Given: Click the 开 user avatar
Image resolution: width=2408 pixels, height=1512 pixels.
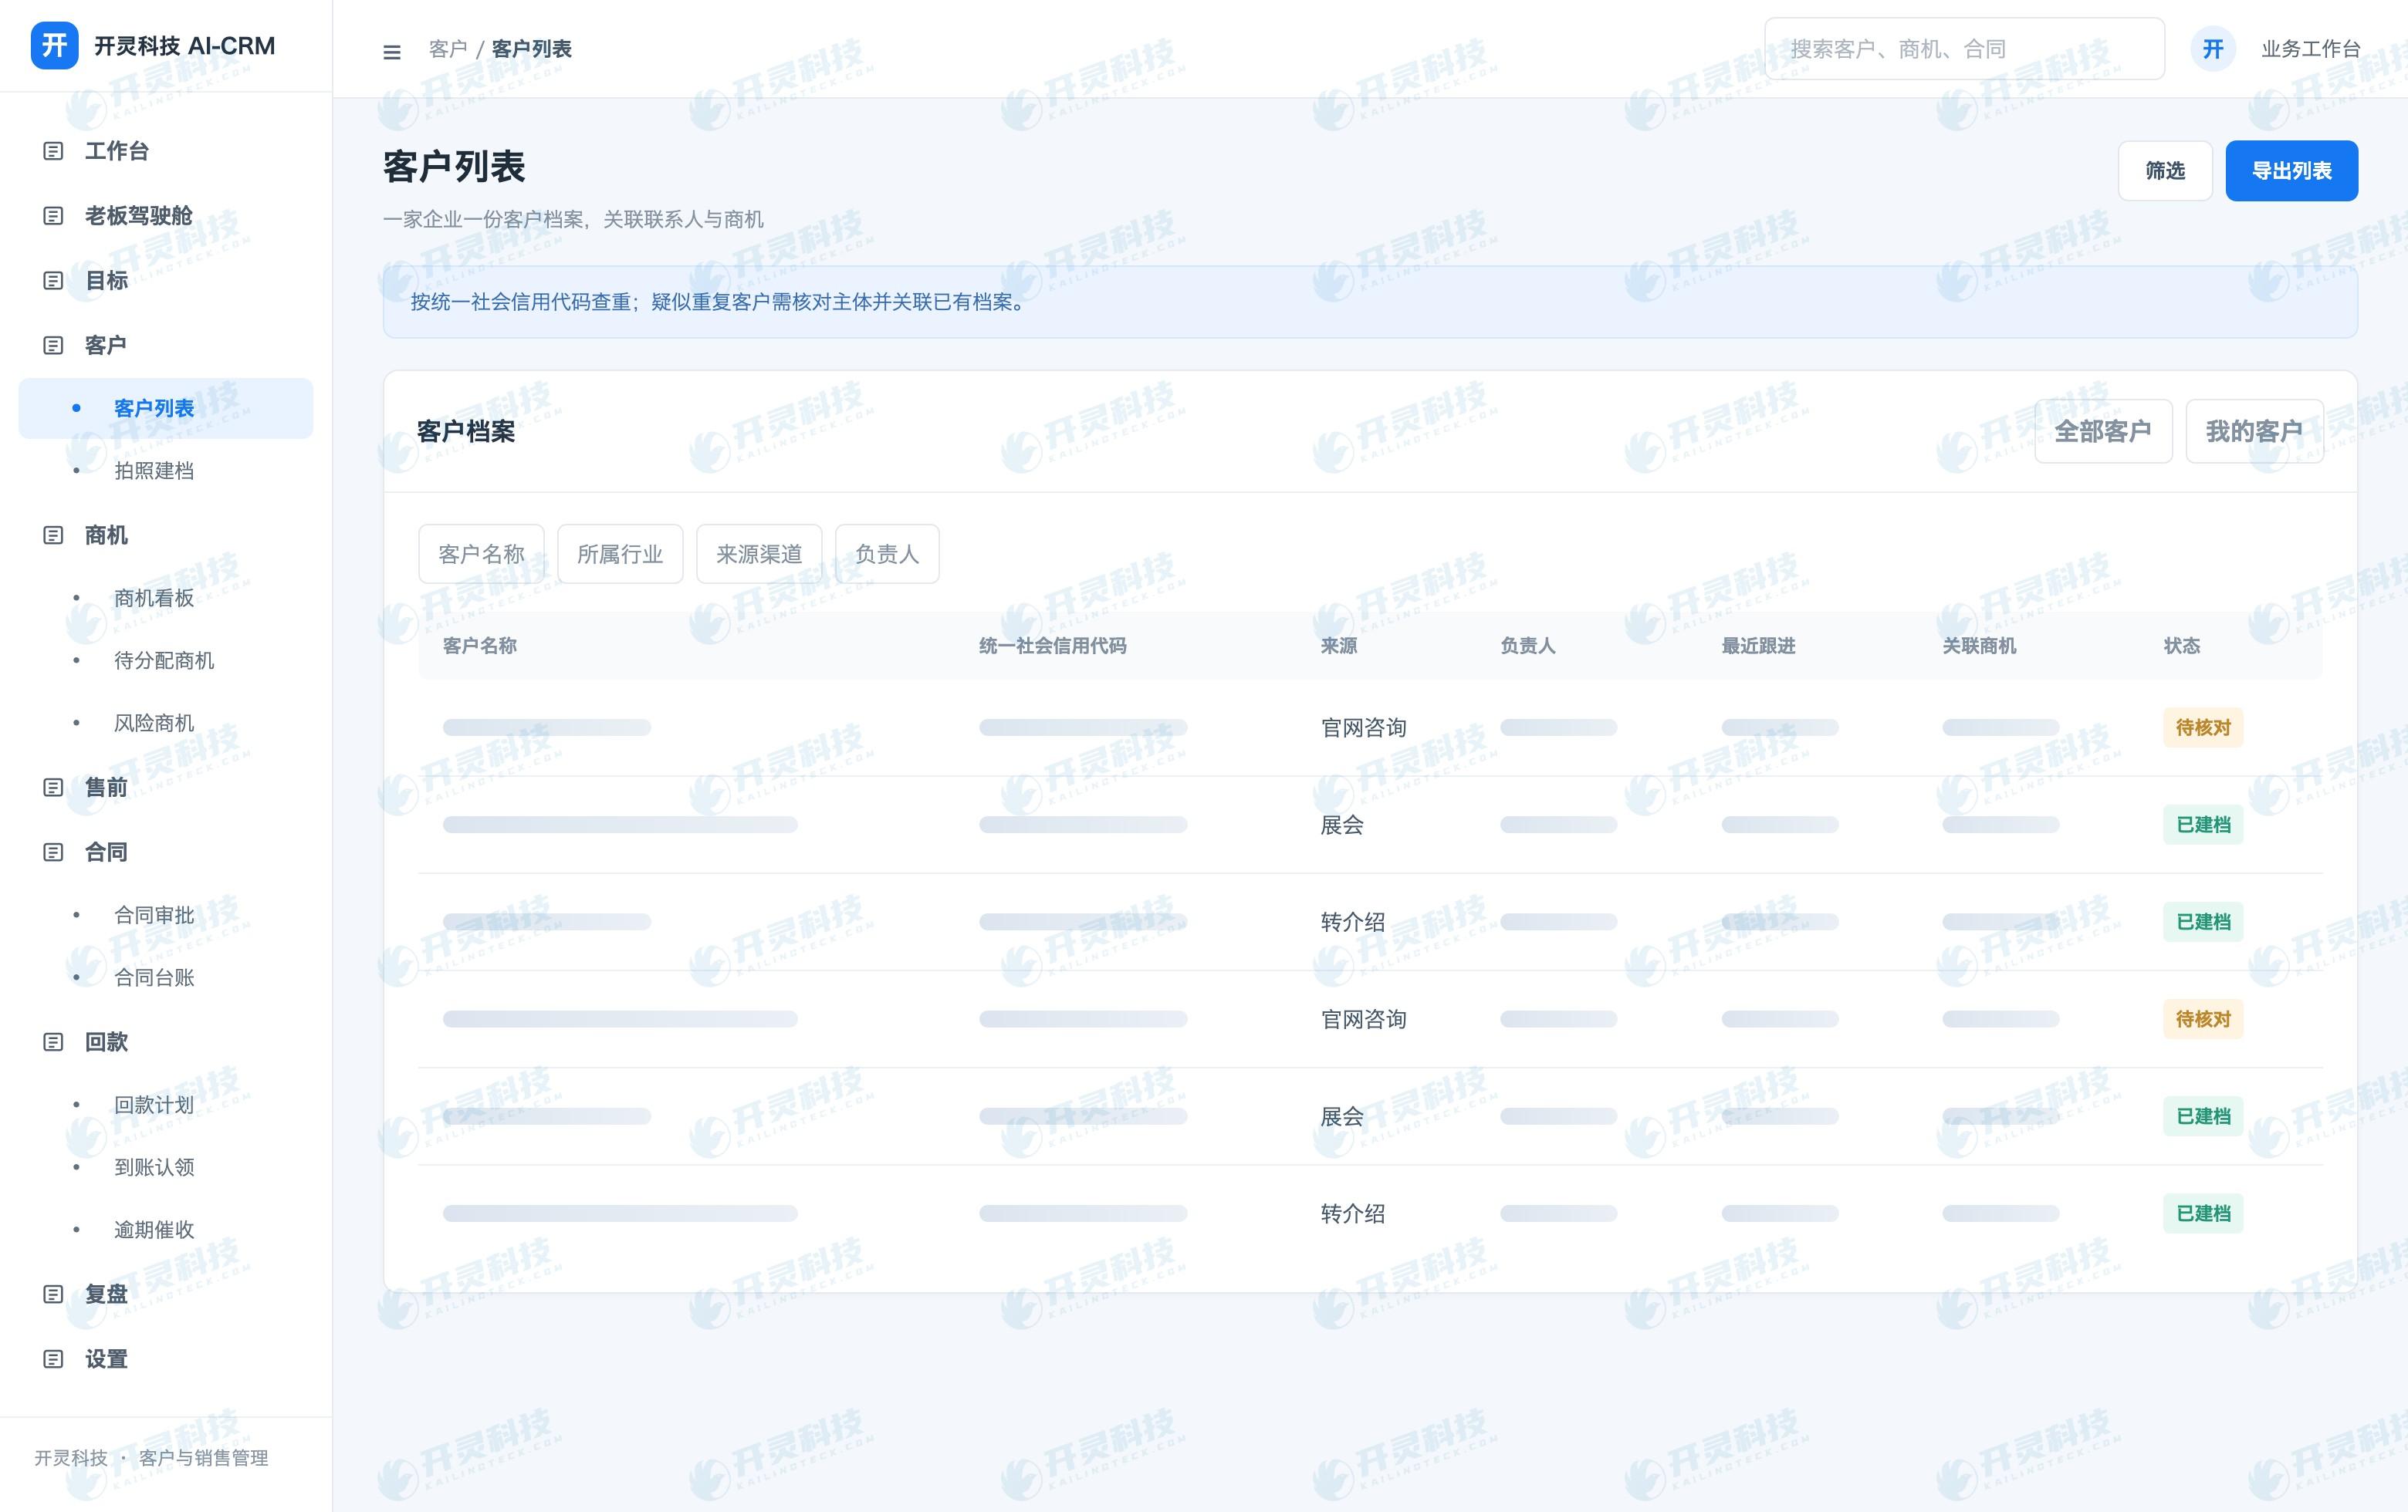Looking at the screenshot, I should tap(2213, 49).
